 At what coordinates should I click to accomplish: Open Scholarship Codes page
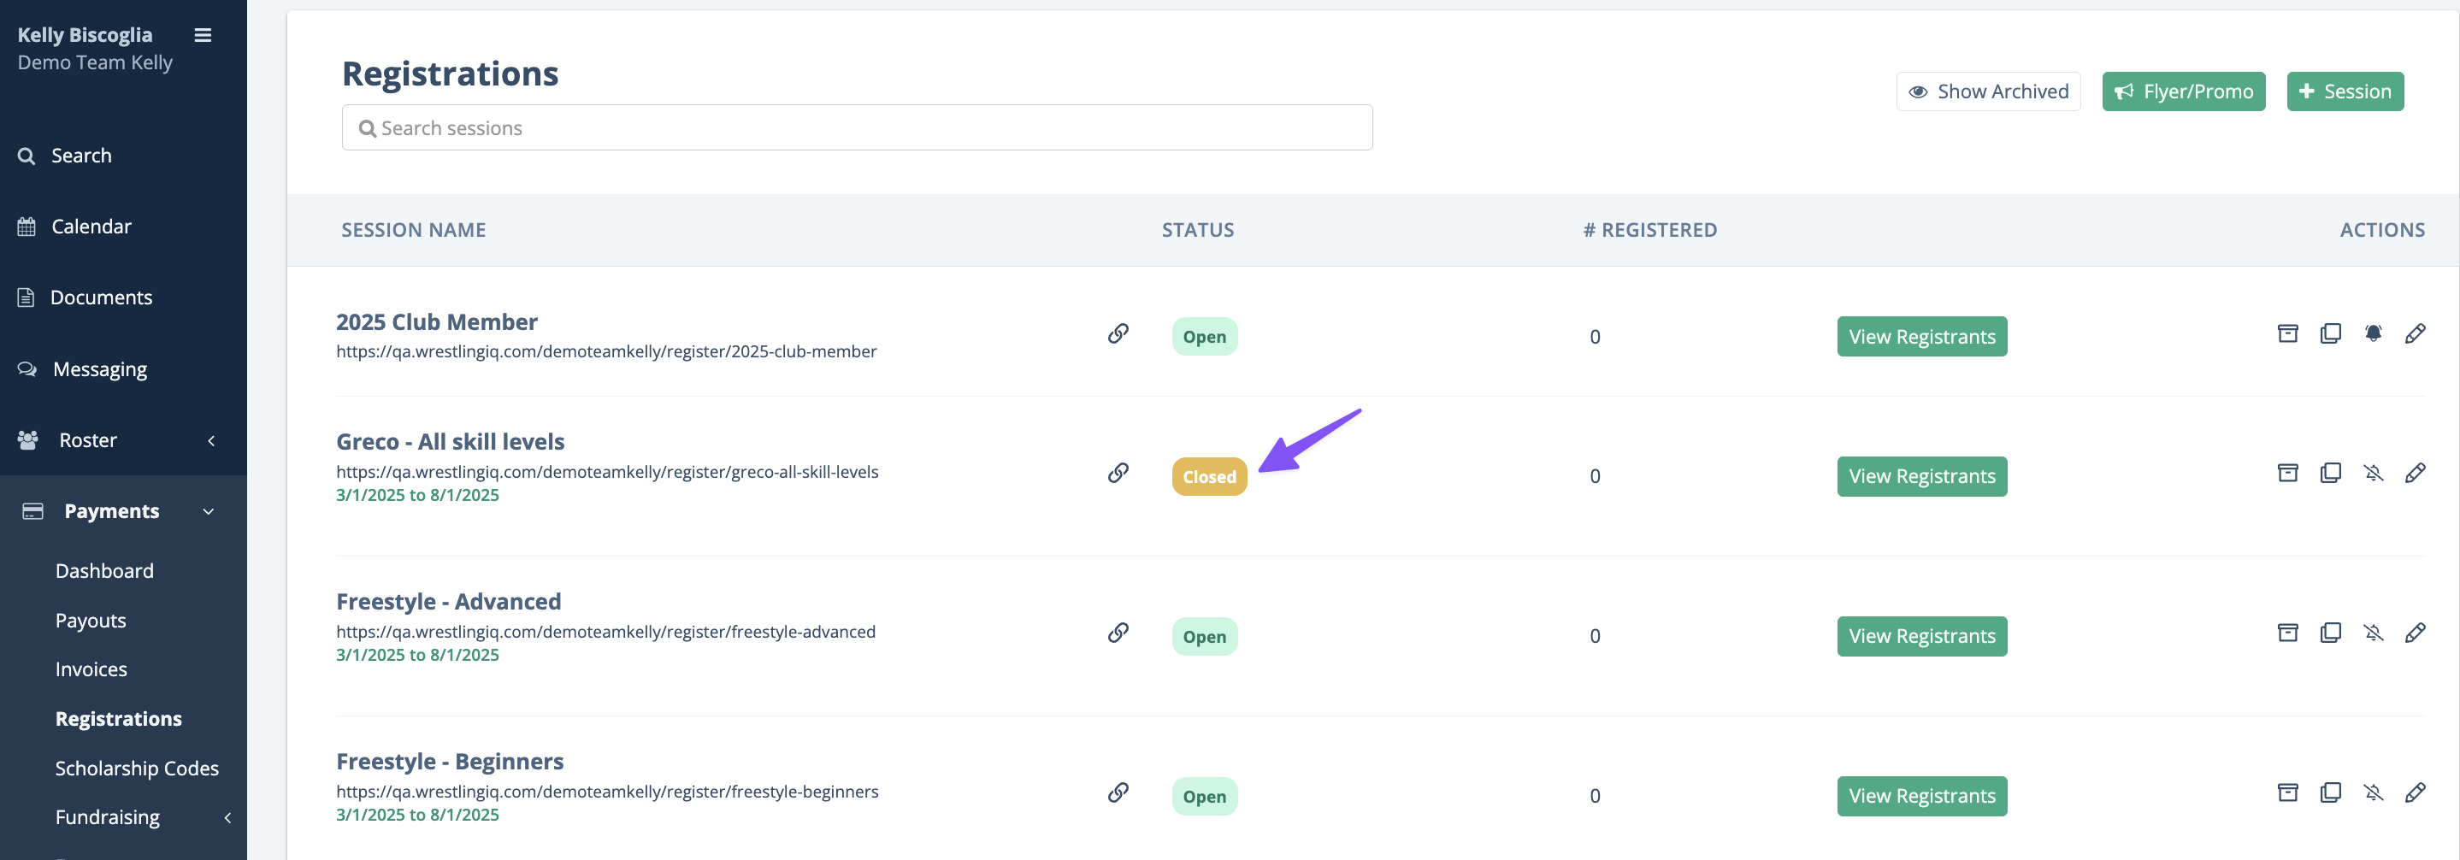pyautogui.click(x=137, y=769)
